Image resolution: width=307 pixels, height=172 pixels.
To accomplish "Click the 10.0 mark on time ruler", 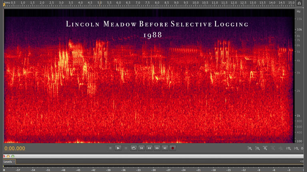I will coord(195,2).
